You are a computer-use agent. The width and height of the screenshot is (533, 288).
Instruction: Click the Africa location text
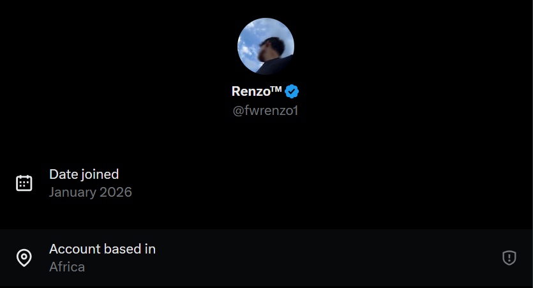[x=67, y=267]
